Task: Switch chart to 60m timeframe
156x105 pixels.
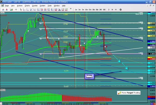Action: 97,10
